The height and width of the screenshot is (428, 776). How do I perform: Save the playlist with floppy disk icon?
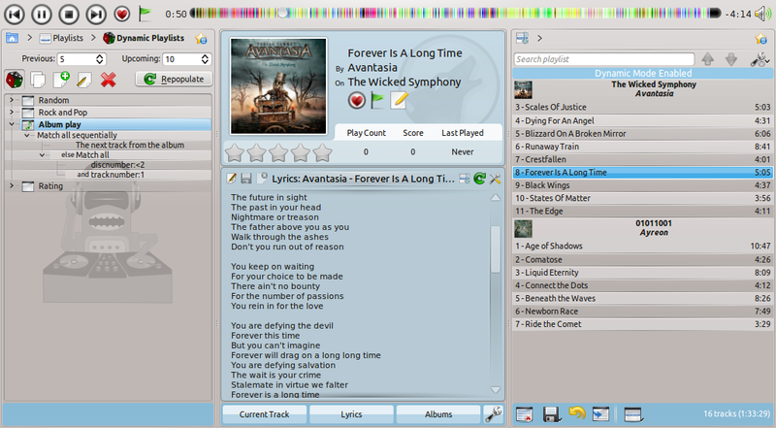pyautogui.click(x=551, y=414)
